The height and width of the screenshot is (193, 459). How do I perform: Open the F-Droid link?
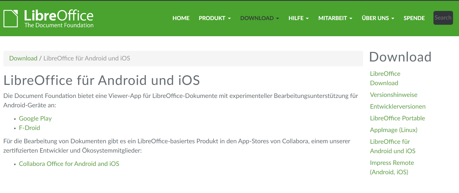click(x=29, y=128)
